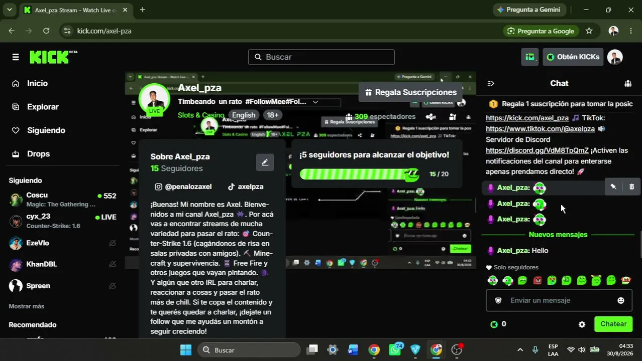The image size is (642, 361).
Task: Expand the Mostrar más list
Action: click(27, 306)
